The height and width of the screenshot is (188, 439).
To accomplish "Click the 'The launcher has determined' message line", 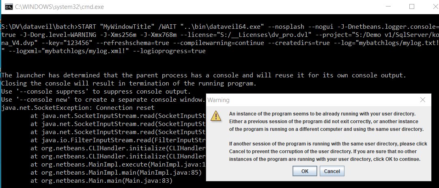I will pyautogui.click(x=204, y=75).
